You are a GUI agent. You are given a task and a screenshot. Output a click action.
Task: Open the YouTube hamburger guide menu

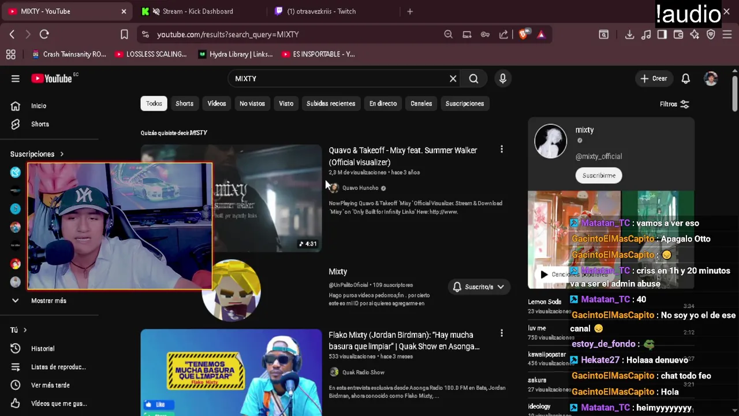pos(16,79)
